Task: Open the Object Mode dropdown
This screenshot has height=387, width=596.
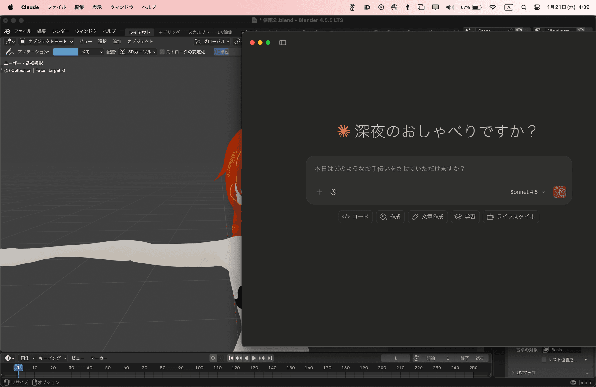Action: tap(47, 41)
